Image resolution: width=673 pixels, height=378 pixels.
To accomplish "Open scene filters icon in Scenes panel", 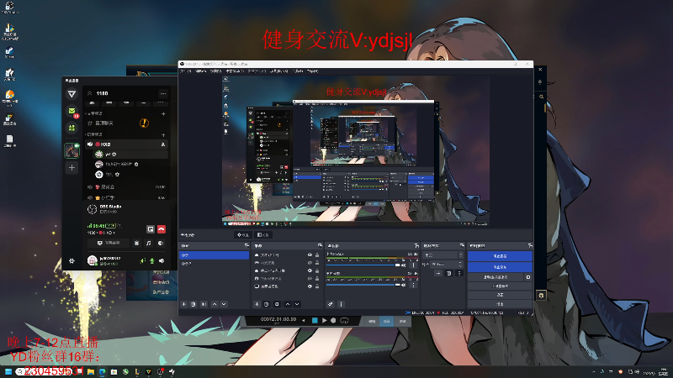I will (x=204, y=304).
